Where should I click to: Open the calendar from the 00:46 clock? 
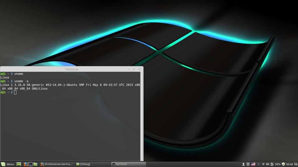pos(289,164)
